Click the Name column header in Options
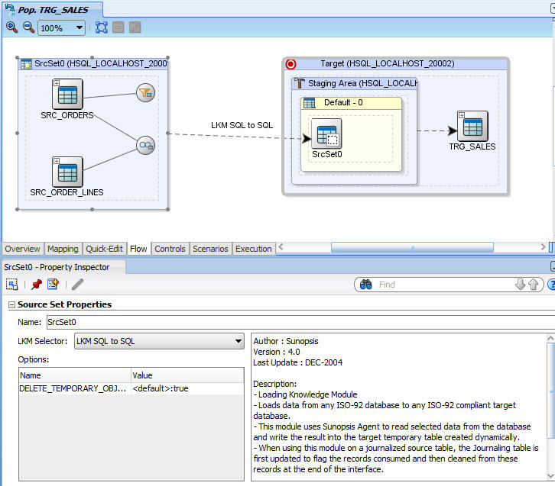 pos(75,375)
